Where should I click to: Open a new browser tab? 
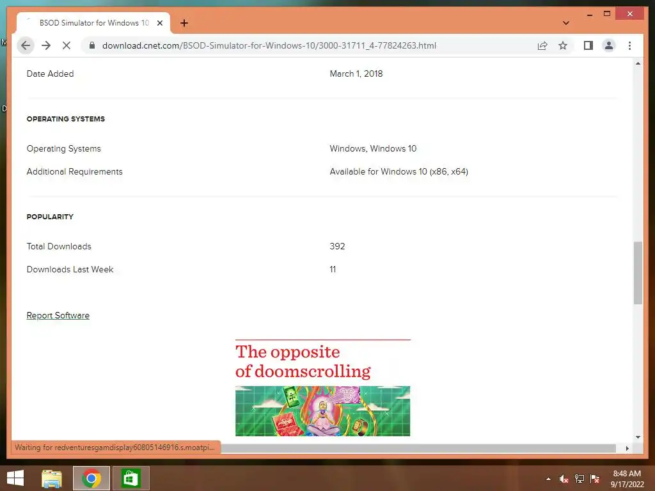[x=184, y=23]
